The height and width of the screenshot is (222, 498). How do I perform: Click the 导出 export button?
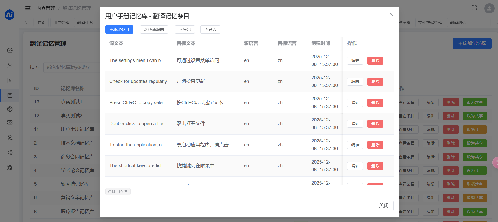pos(185,30)
